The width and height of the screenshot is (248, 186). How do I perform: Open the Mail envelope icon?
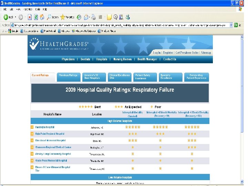[86, 17]
